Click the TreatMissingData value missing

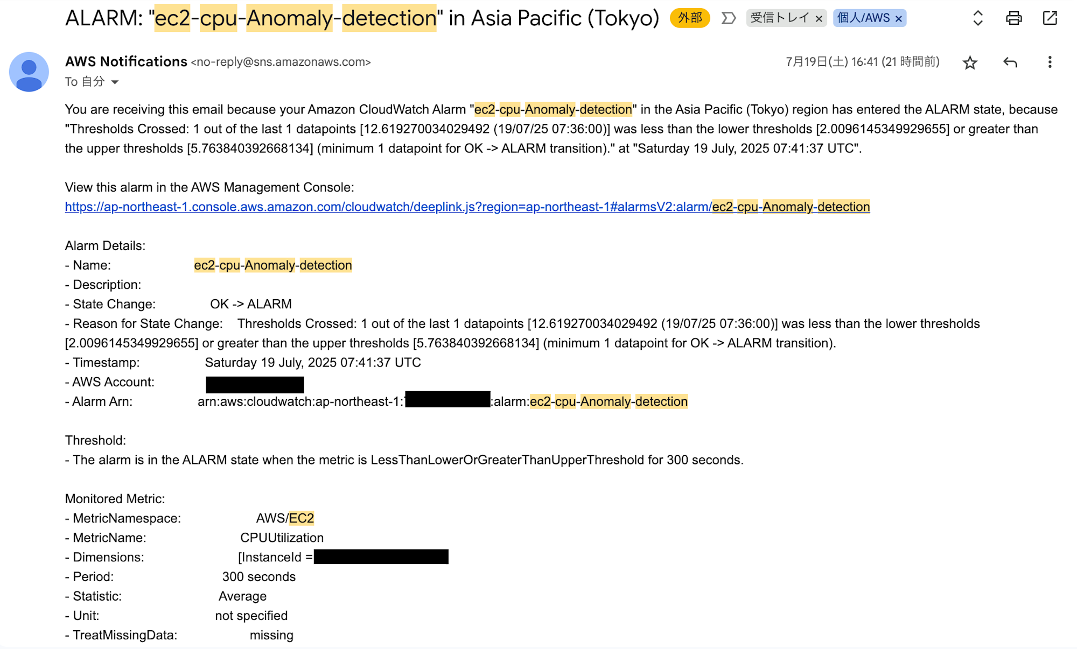(271, 635)
